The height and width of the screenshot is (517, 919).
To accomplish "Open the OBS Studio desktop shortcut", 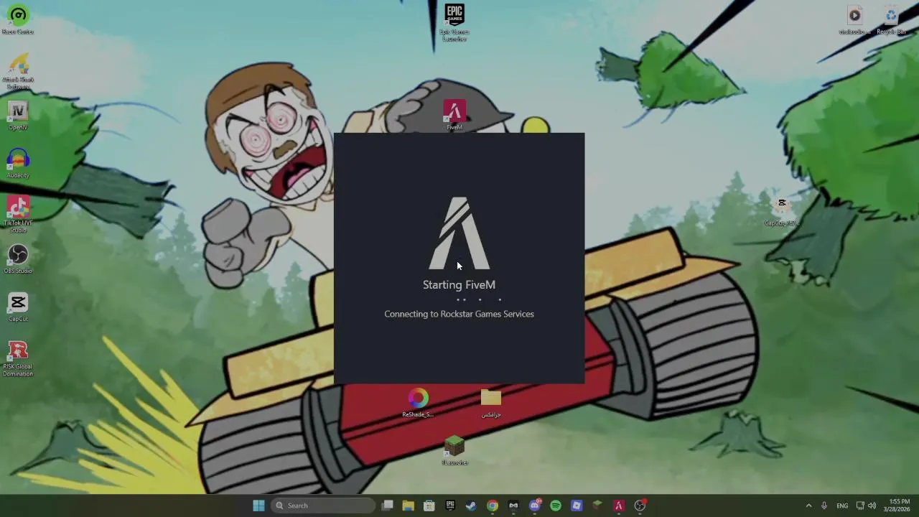I will (18, 259).
